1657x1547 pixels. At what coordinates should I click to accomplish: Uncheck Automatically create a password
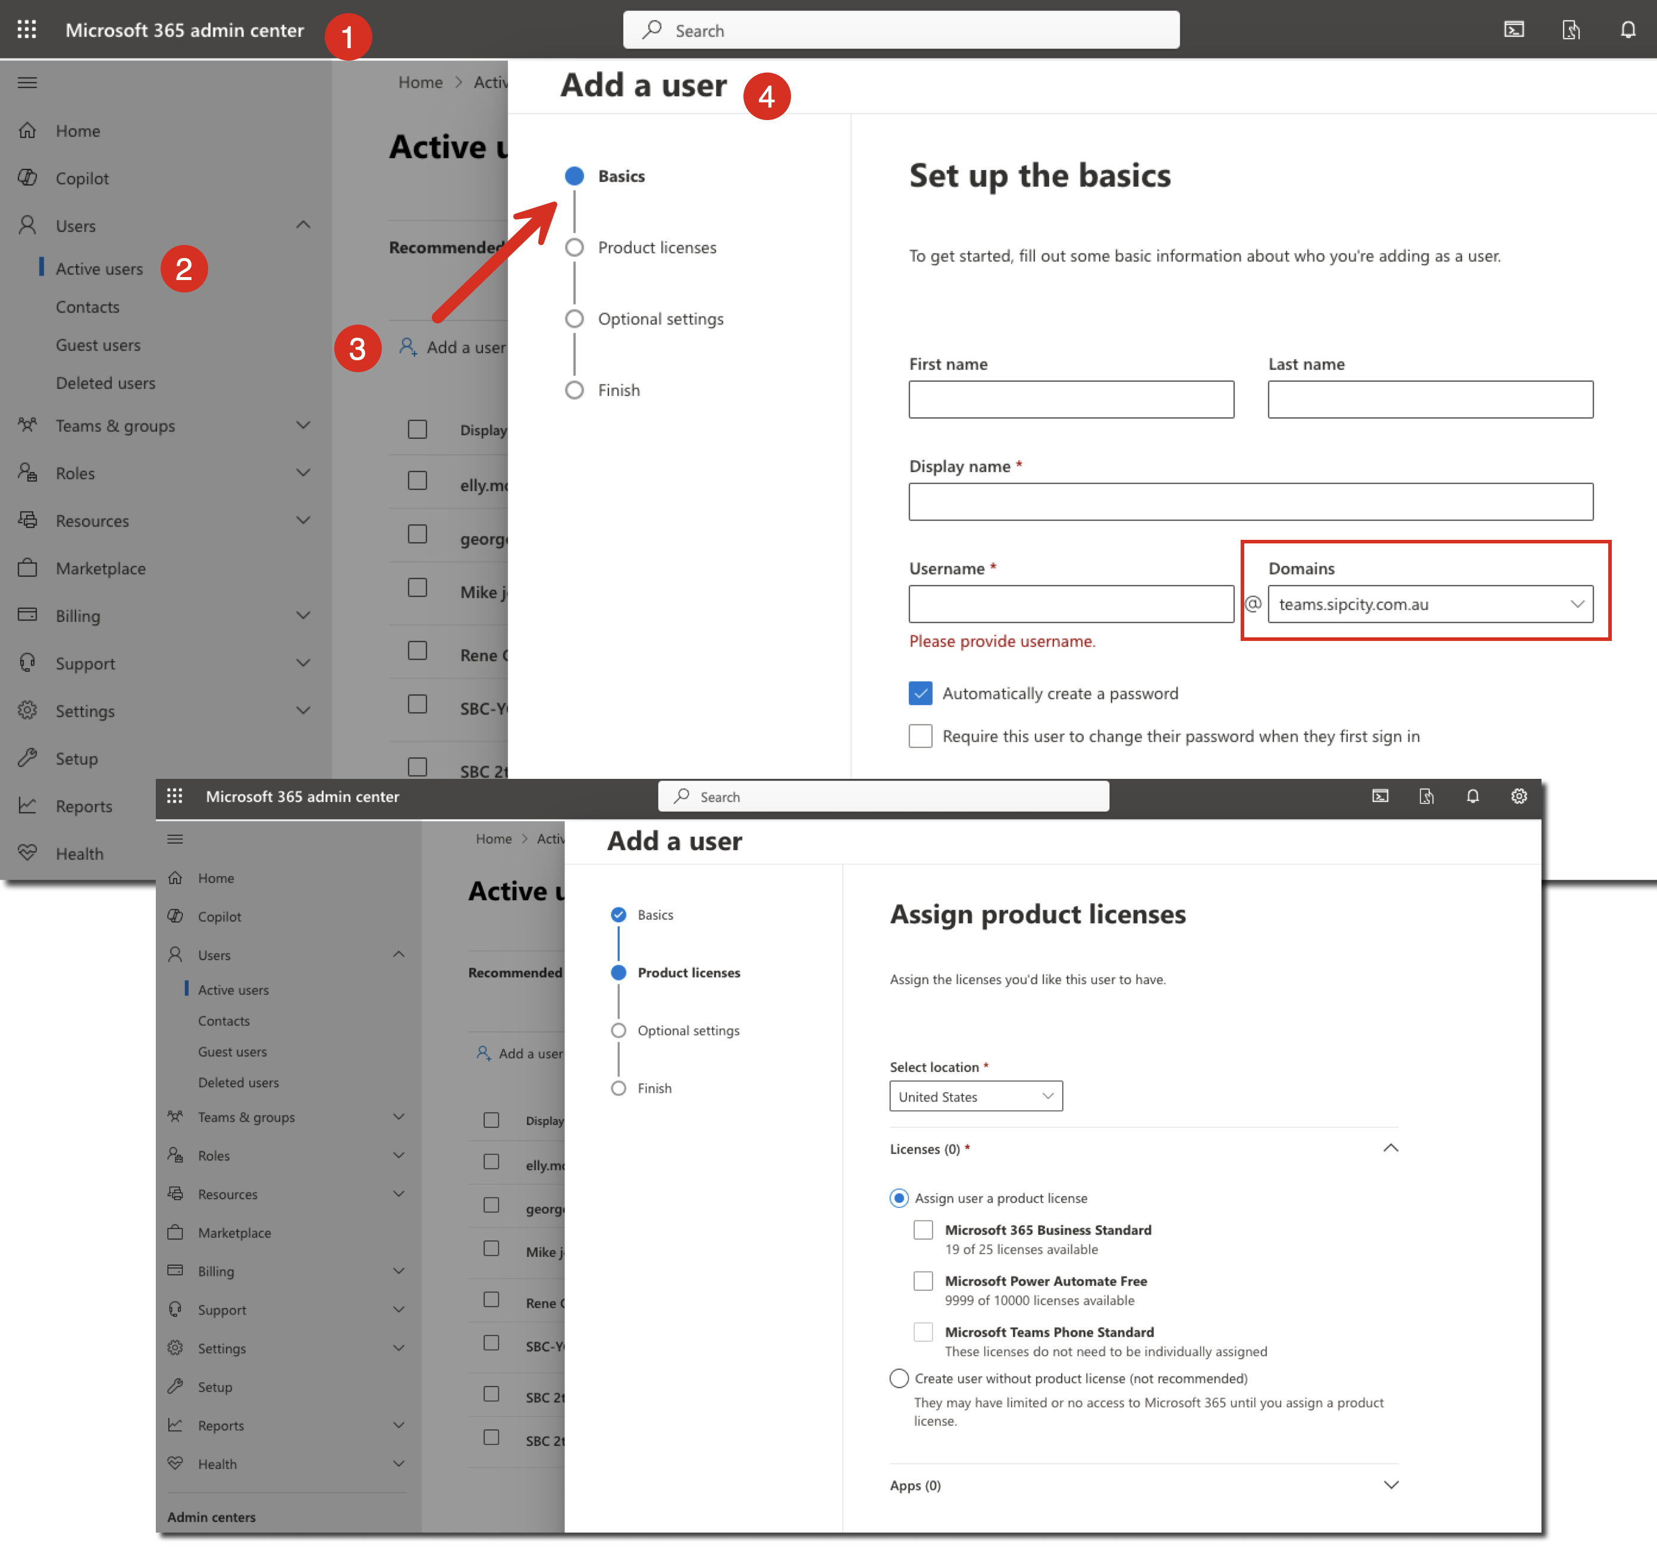(x=920, y=693)
